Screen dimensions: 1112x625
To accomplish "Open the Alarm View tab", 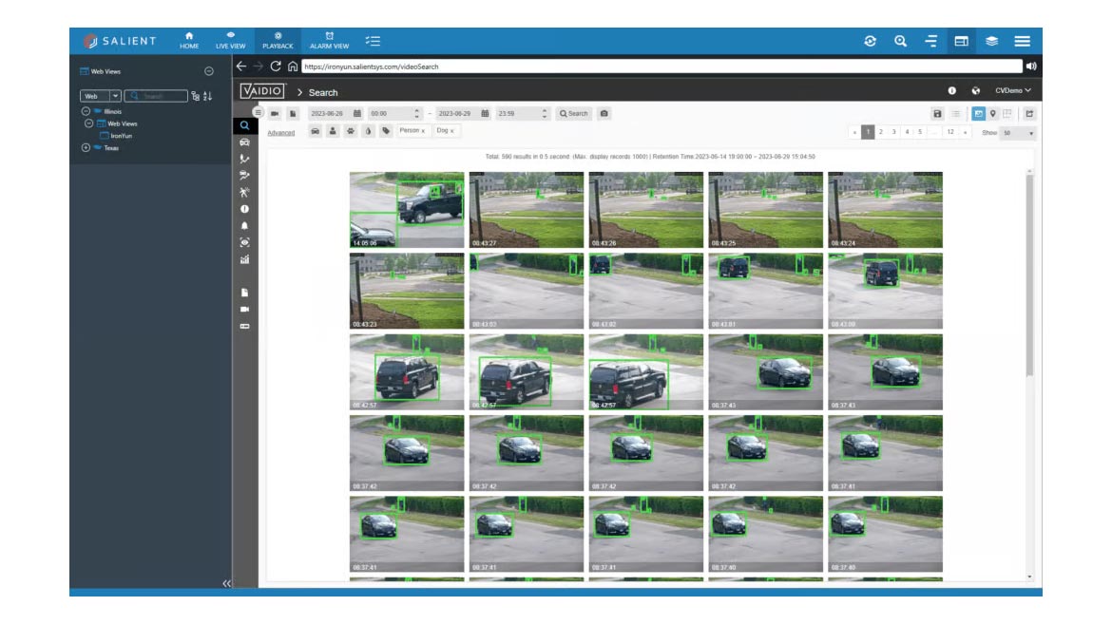I will 329,40.
